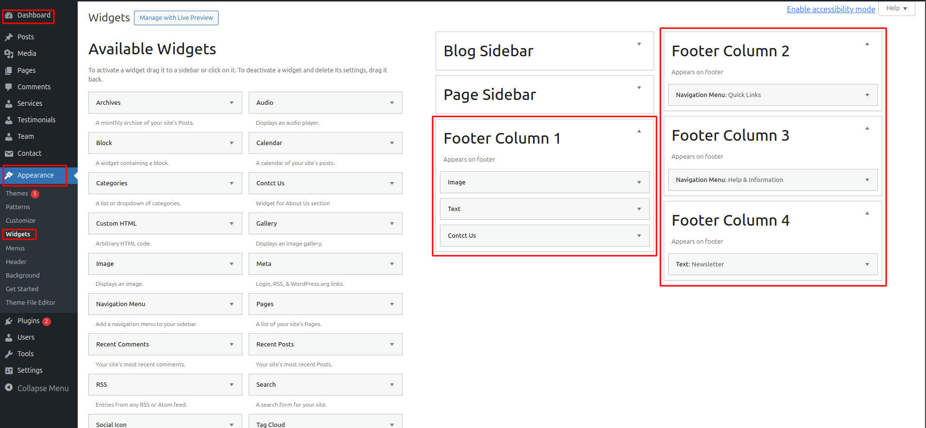This screenshot has width=926, height=428.
Task: Open the Themes submenu item
Action: click(17, 193)
